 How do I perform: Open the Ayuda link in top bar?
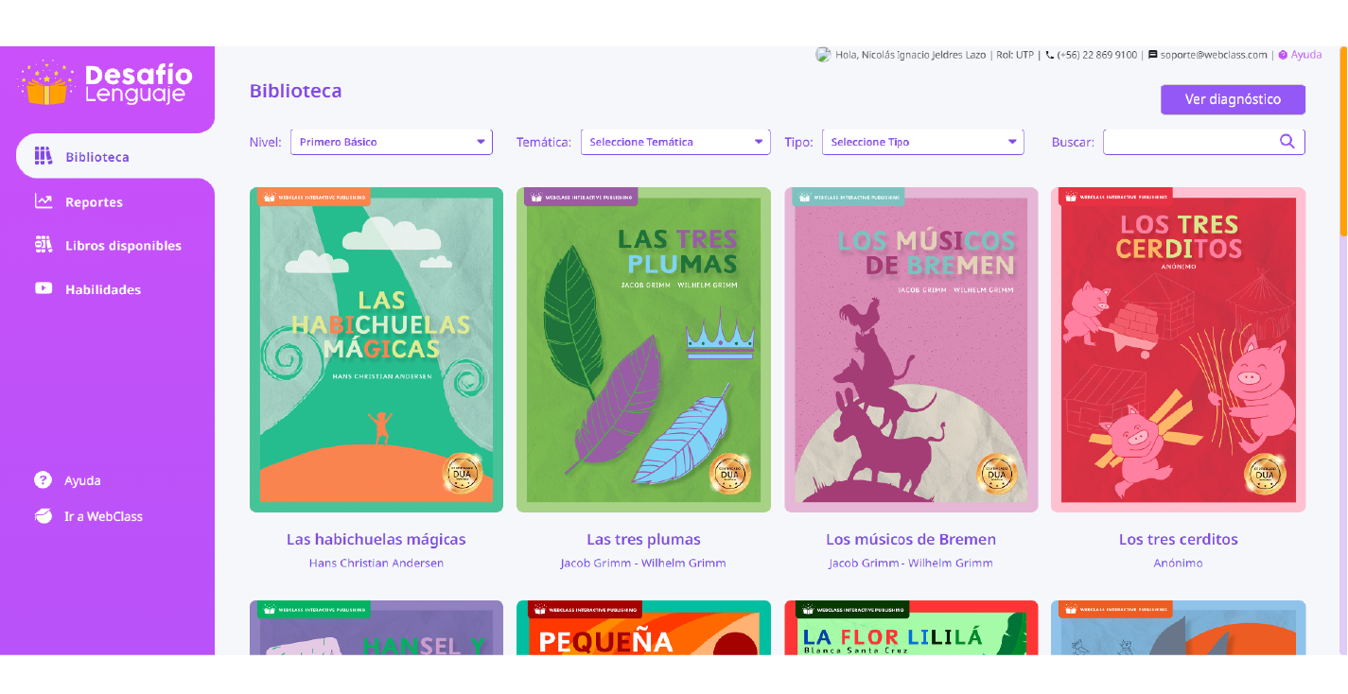[1301, 55]
